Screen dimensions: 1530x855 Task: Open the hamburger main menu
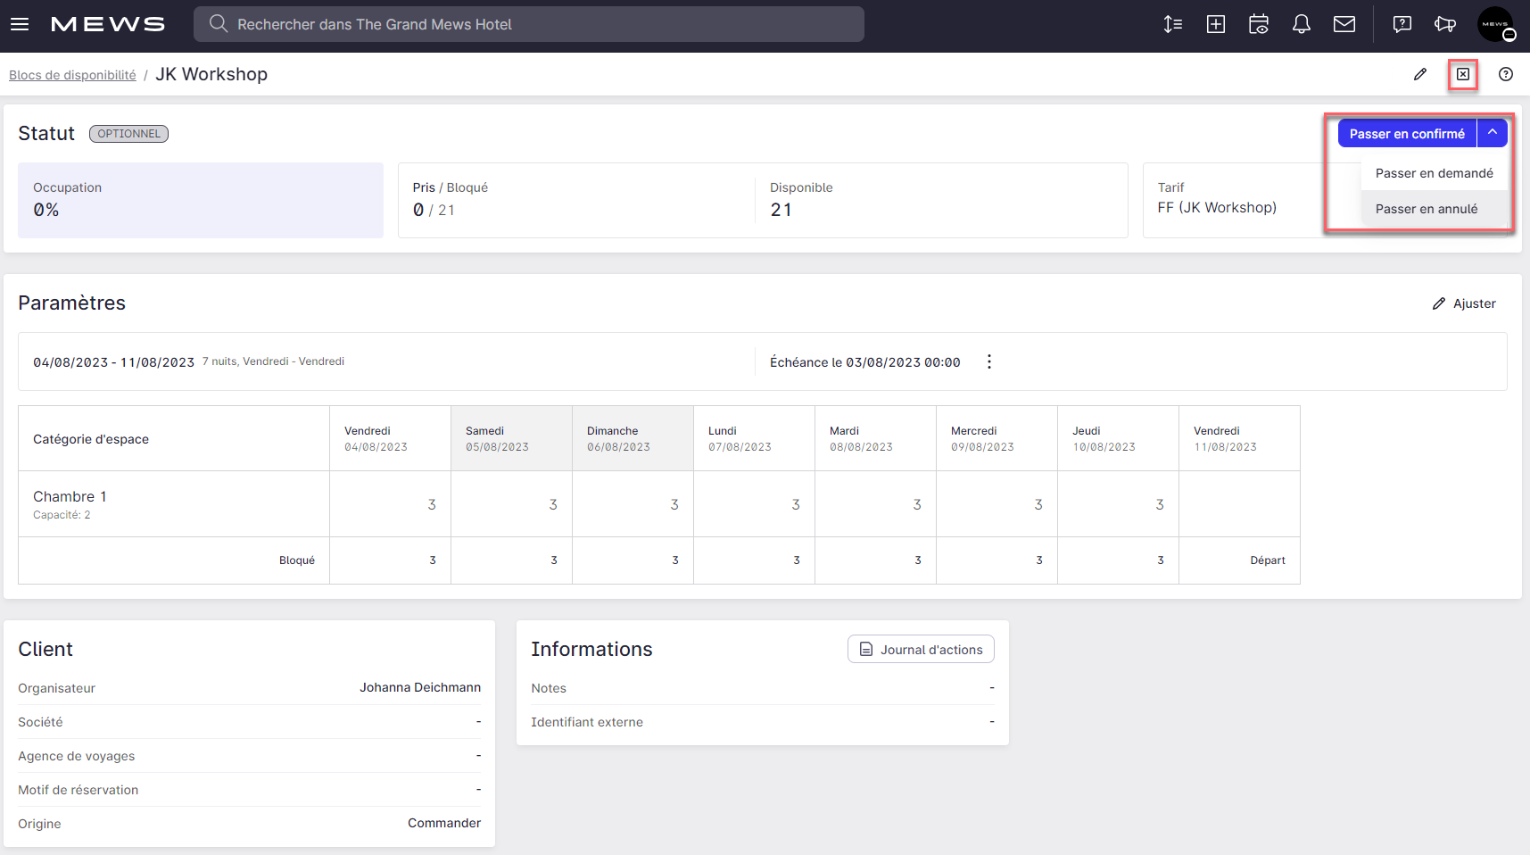(20, 24)
